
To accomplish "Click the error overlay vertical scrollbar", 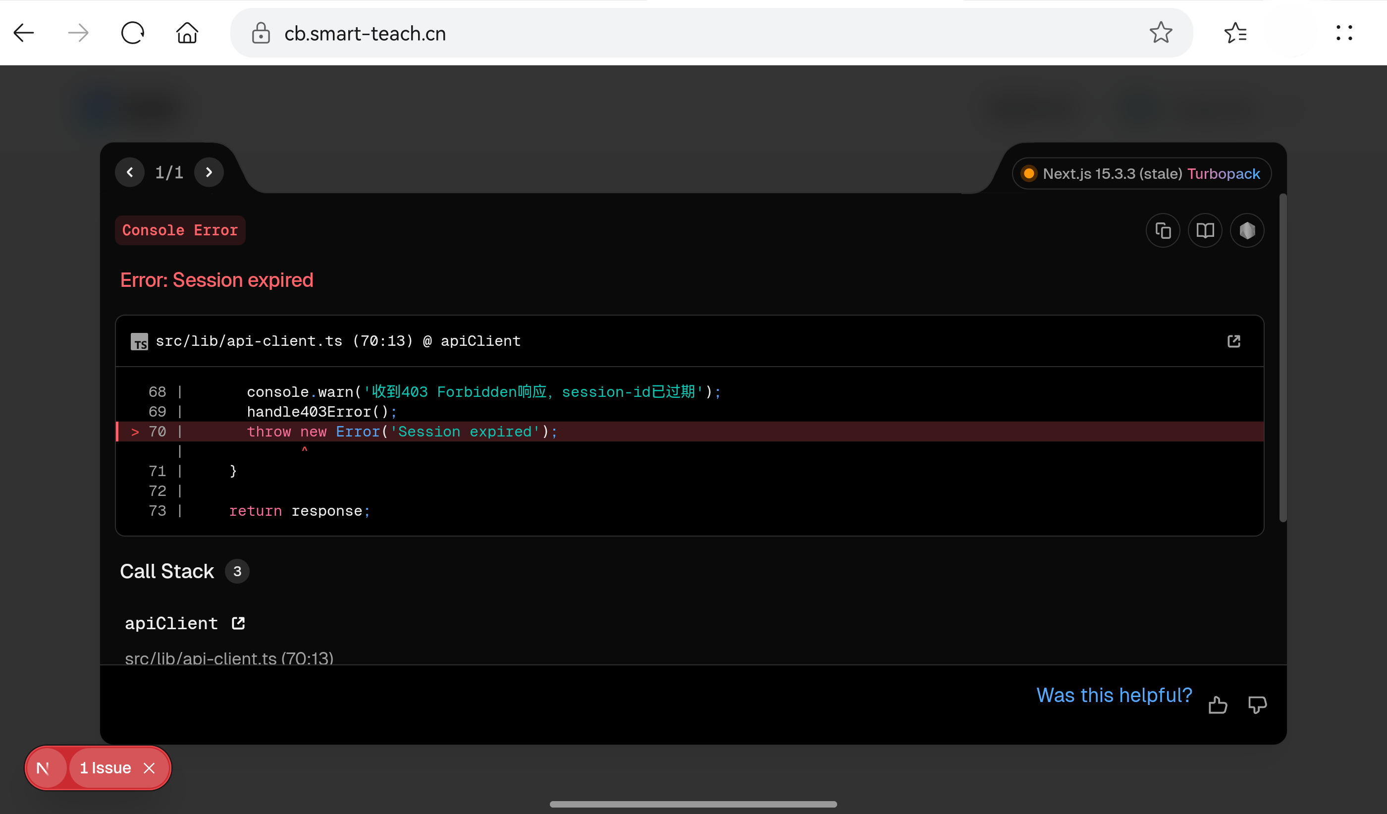I will [x=1282, y=358].
